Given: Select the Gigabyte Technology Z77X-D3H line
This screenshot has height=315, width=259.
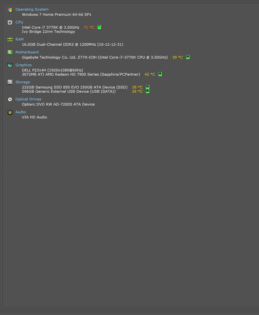Looking at the screenshot, I should [x=95, y=58].
